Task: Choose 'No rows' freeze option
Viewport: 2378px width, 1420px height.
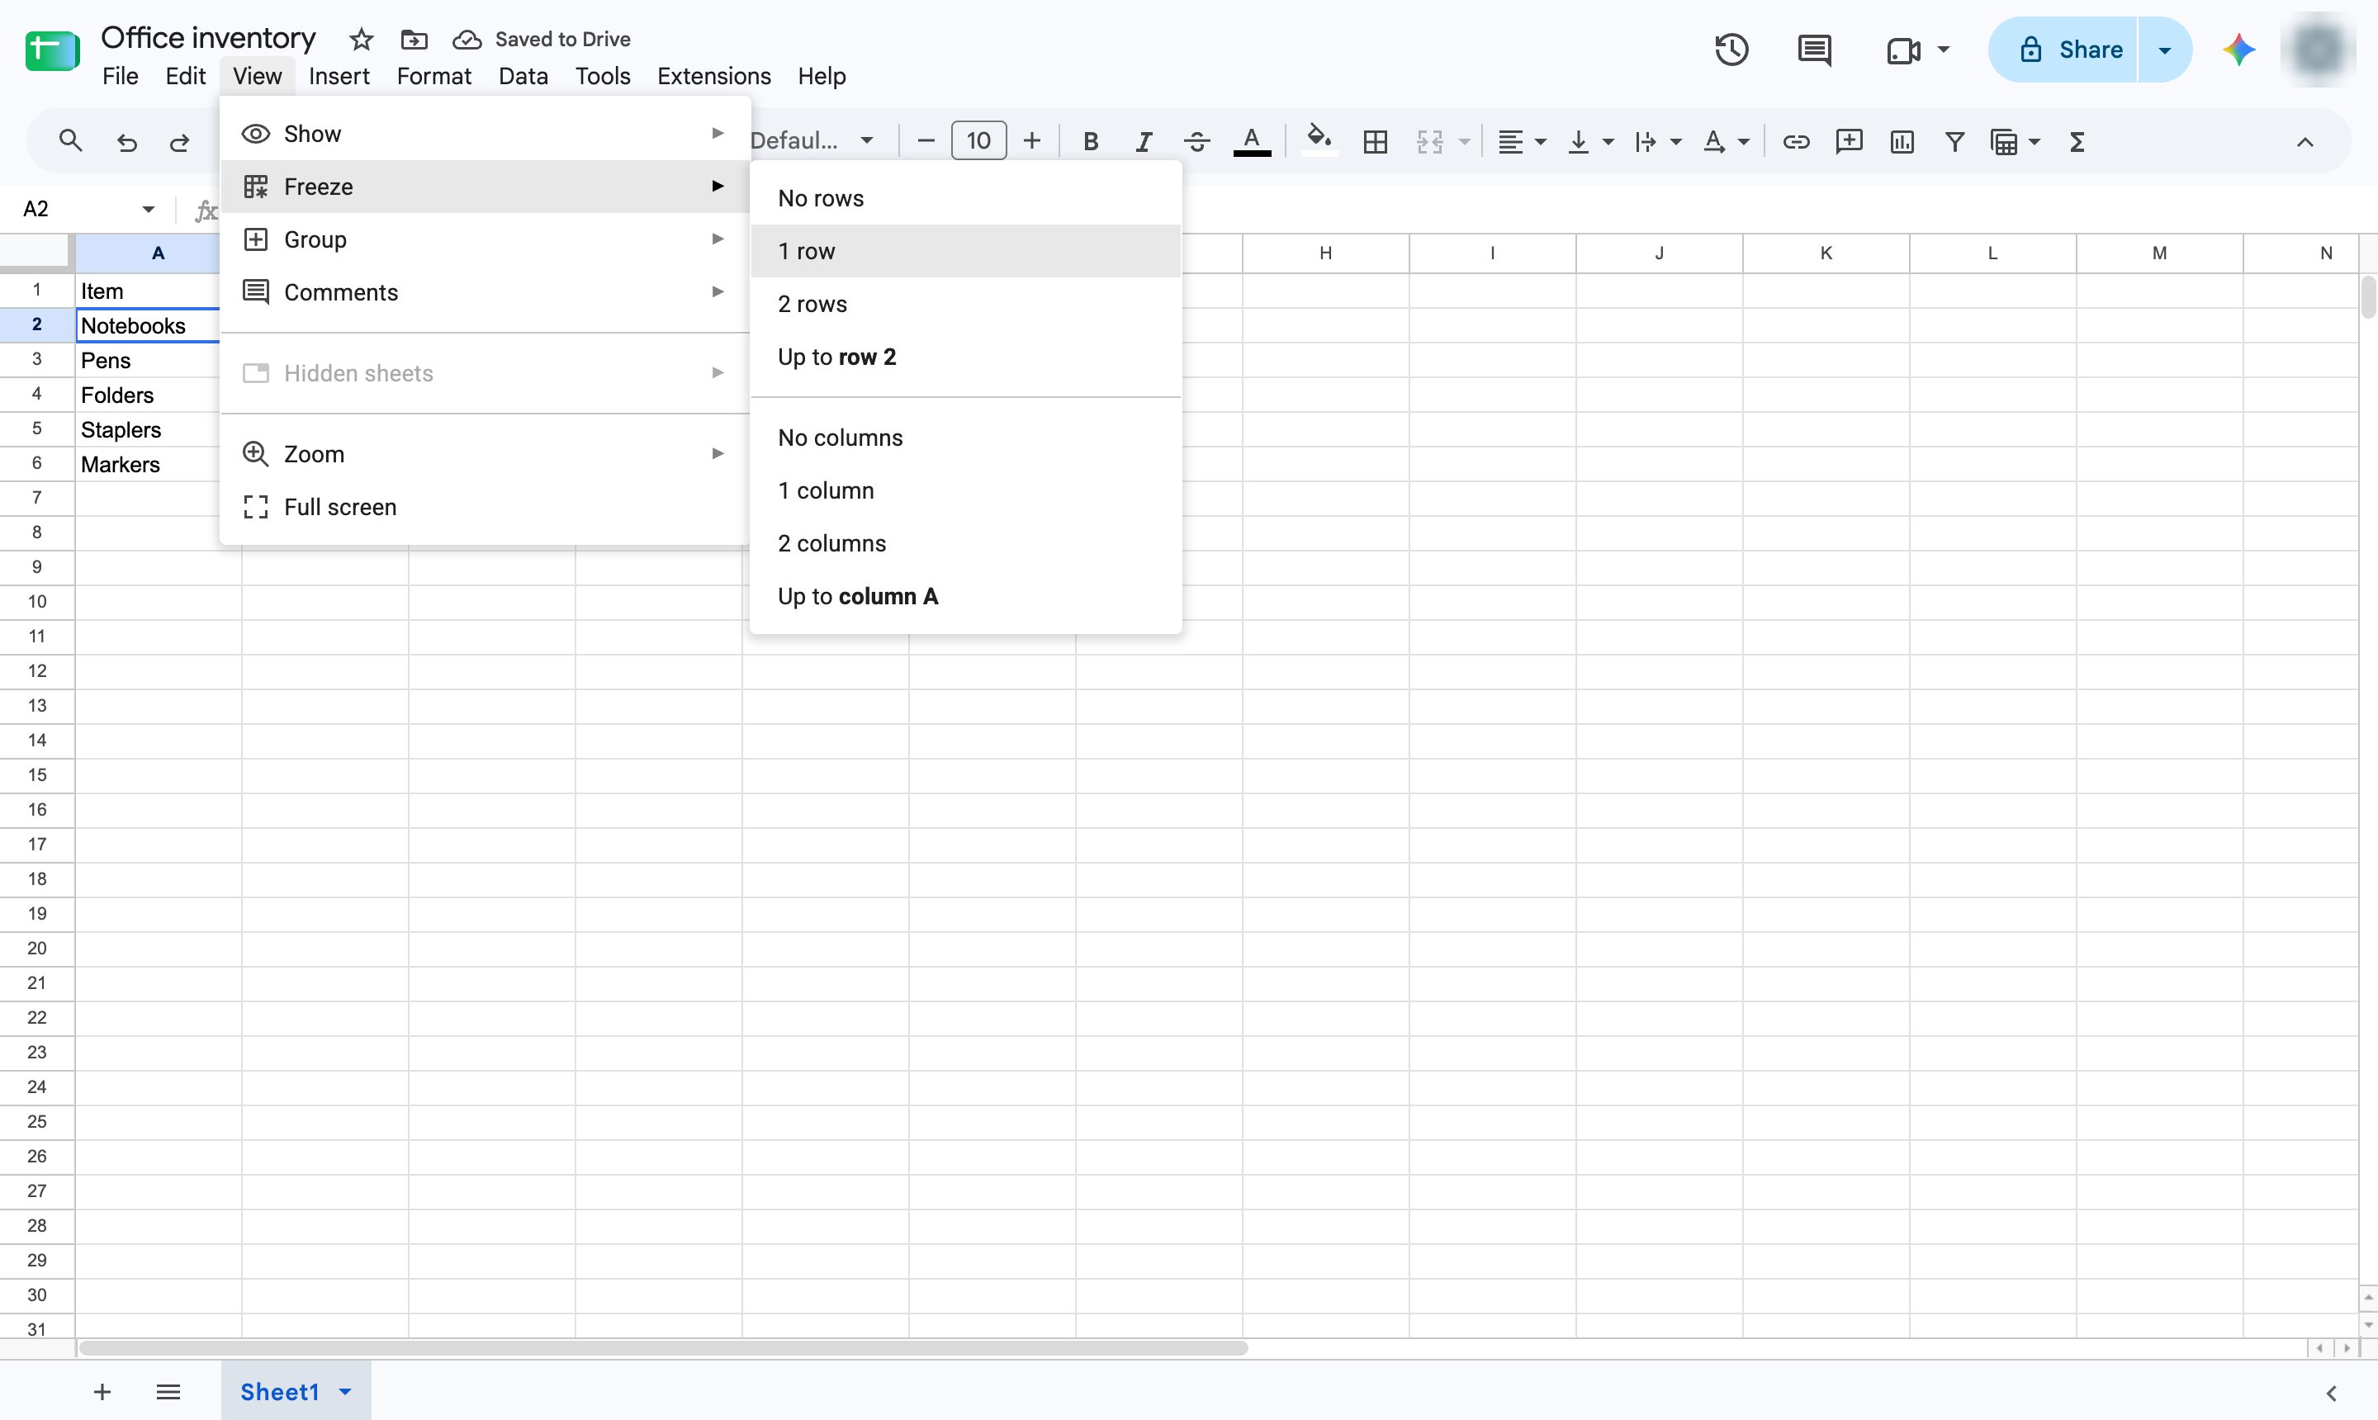Action: pyautogui.click(x=965, y=198)
